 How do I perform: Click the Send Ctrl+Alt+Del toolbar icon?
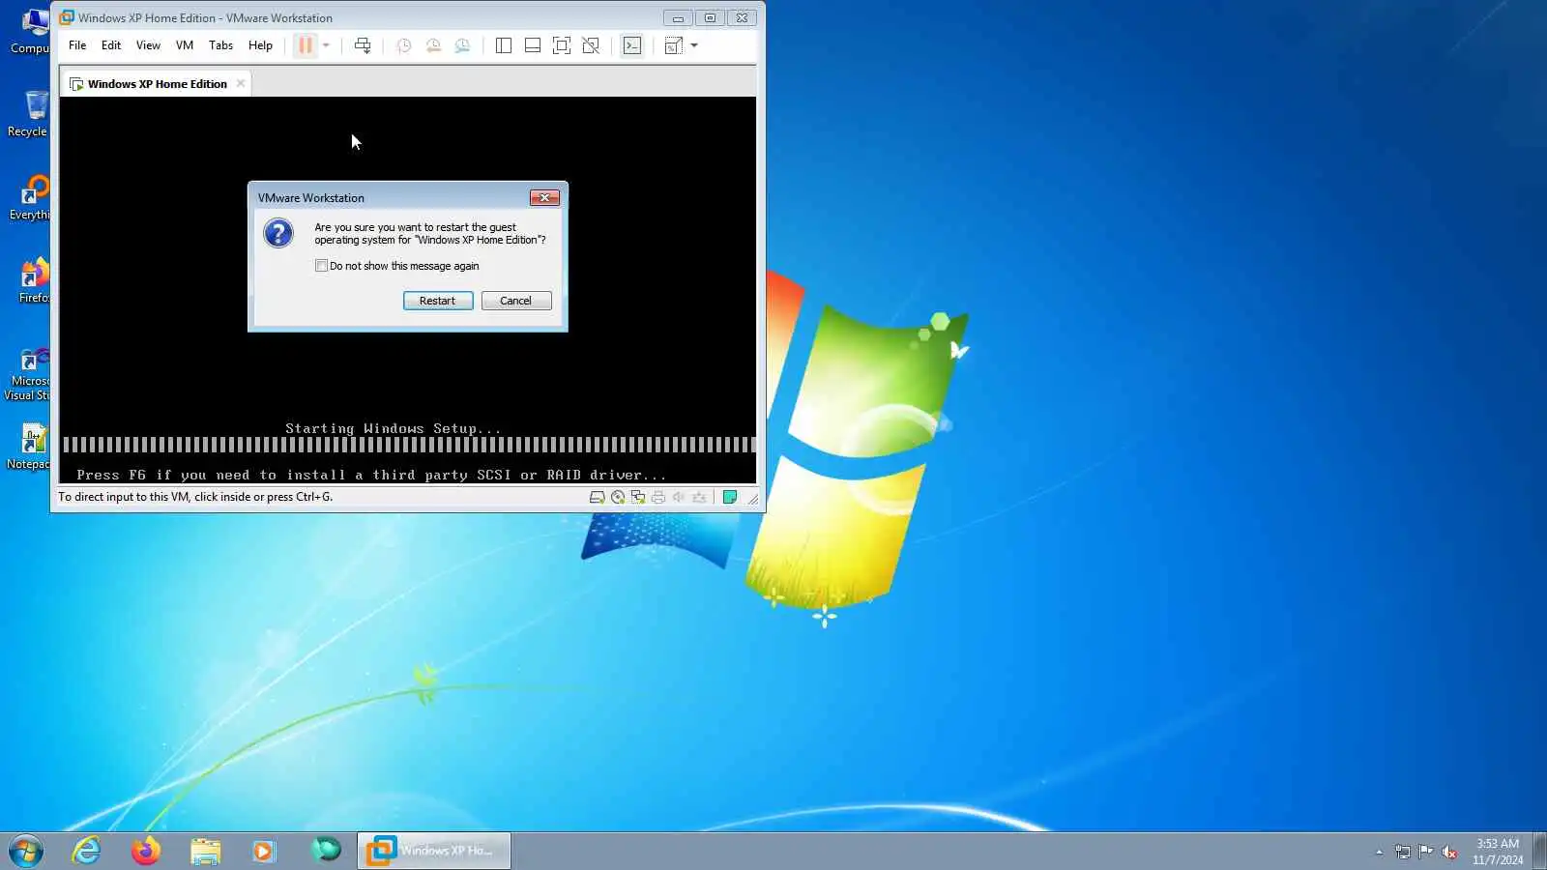pos(363,45)
